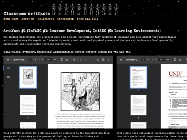
Task: Zoom in on CER Activity PDF
Action: [x=55, y=60]
